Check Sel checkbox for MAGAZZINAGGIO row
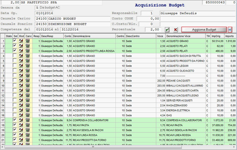Screen dimensions: 237x150 tap(15, 105)
